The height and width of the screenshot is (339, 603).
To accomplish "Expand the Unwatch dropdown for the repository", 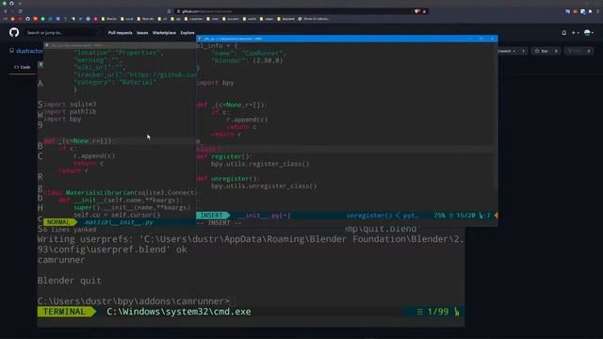I will tap(507, 51).
